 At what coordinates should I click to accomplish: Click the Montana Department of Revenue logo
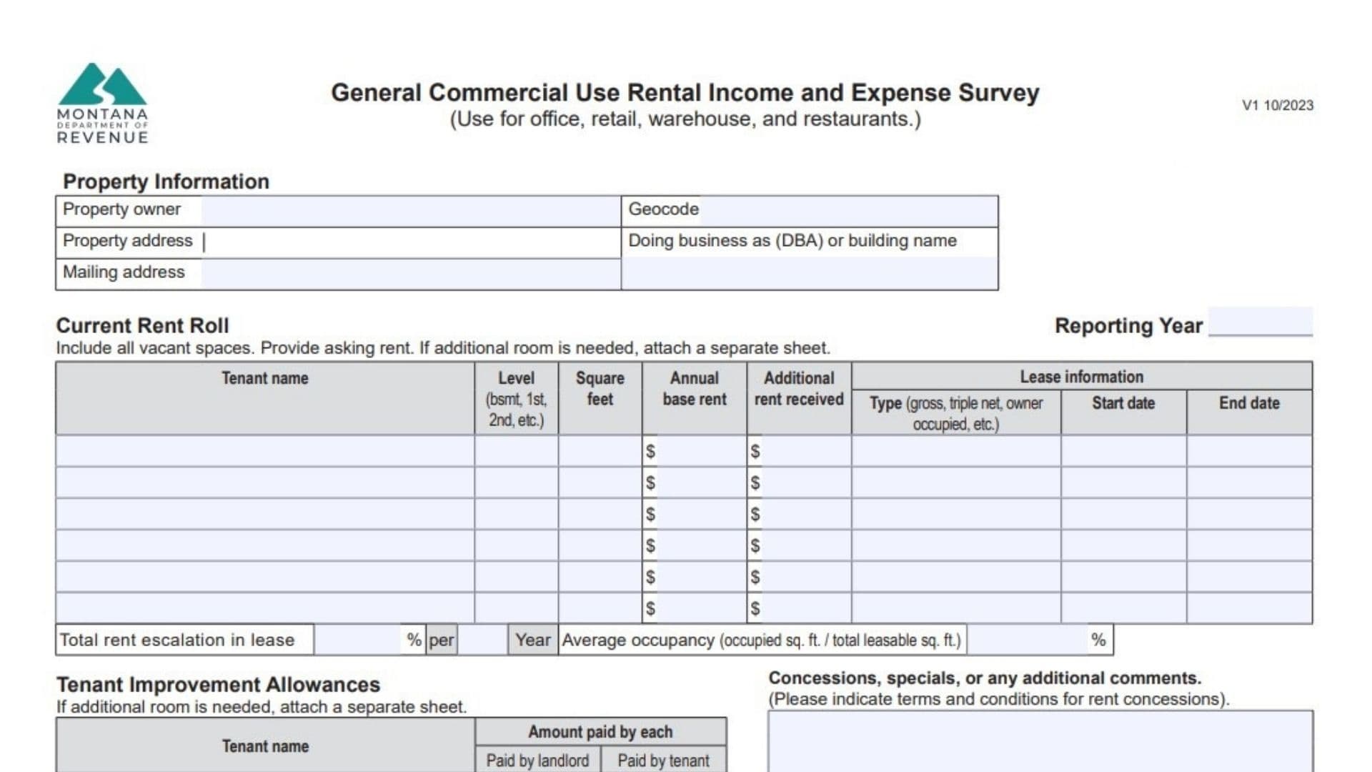(104, 104)
